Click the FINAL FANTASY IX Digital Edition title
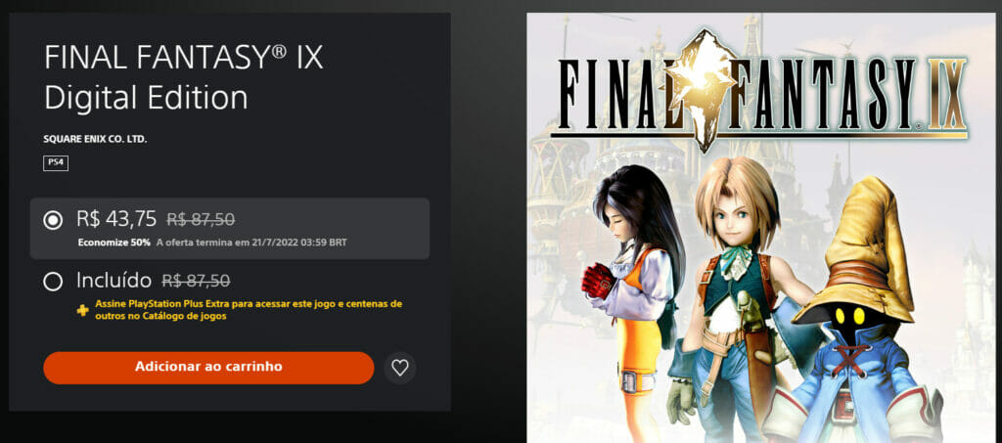Screen dimensions: 1002x443 point(183,78)
